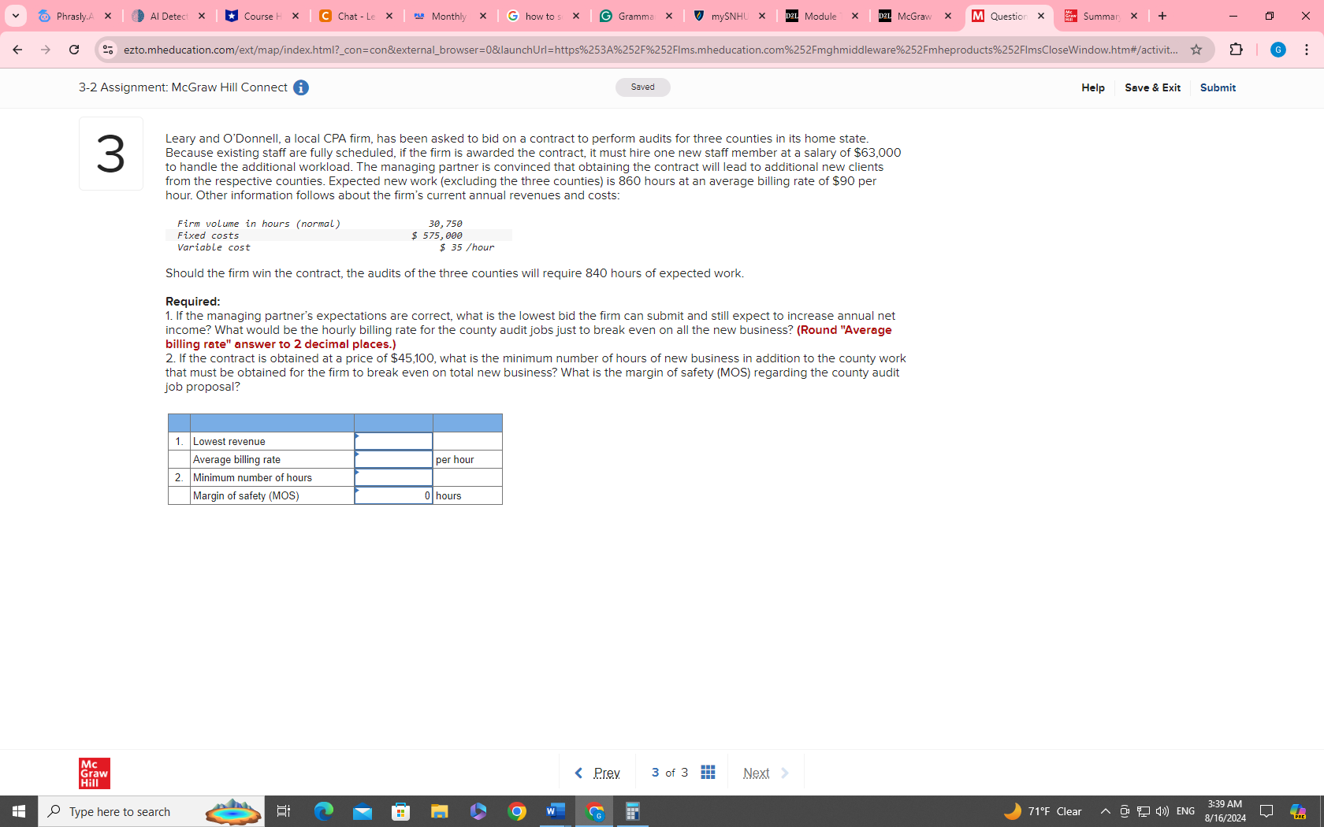Show hidden system tray icons
Screen dimensions: 1324x827
[x=1105, y=811]
